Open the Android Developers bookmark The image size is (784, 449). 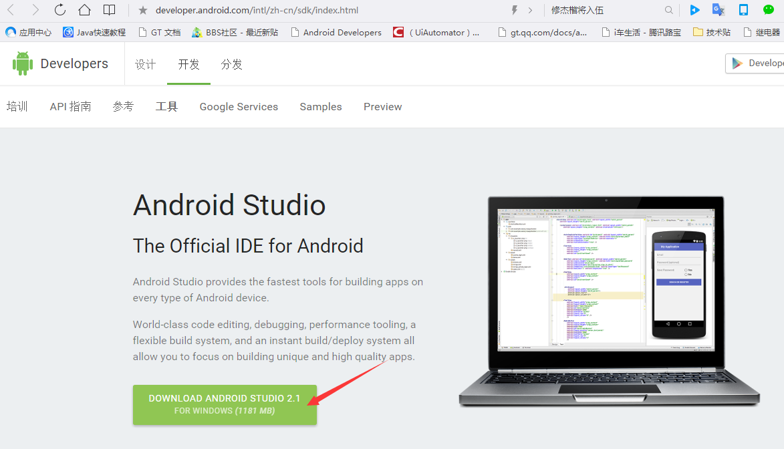click(x=336, y=33)
